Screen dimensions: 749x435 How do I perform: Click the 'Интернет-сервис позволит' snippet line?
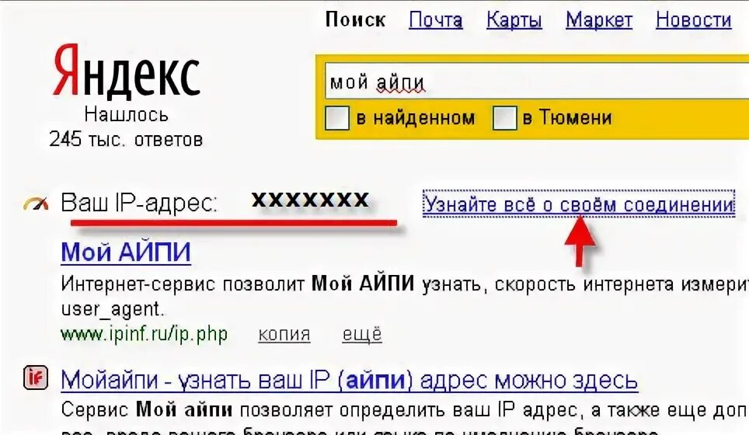(405, 284)
